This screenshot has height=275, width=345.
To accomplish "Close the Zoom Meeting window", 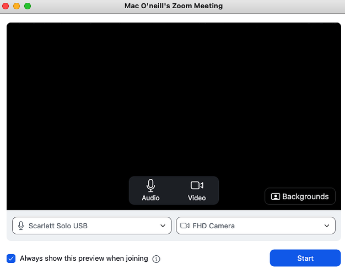I will coord(6,6).
